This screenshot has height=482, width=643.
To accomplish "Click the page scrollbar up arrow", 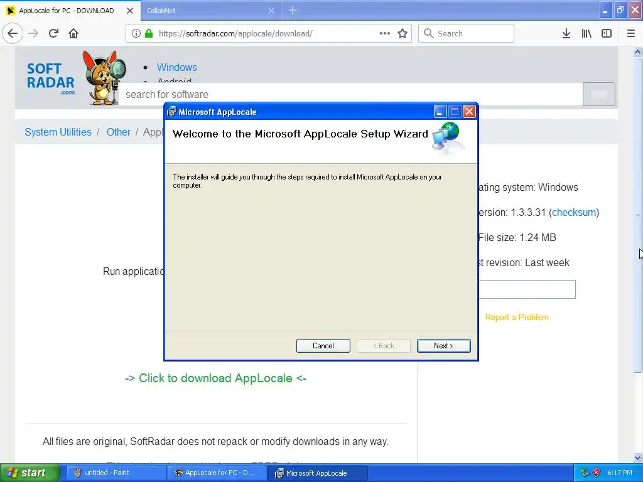I will (x=637, y=51).
